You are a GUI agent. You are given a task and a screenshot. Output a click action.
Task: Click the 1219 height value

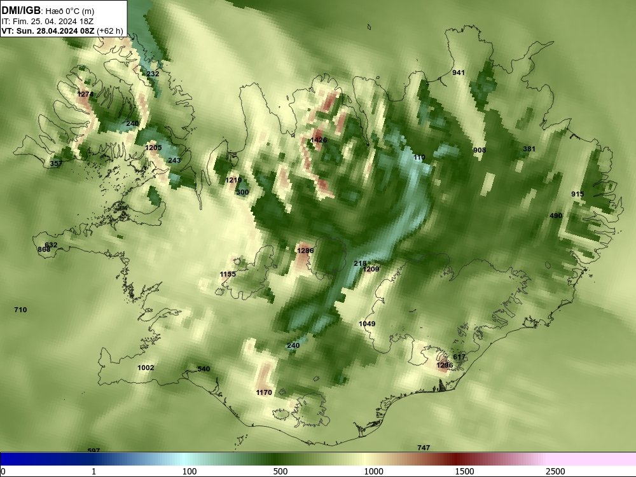coord(233,180)
